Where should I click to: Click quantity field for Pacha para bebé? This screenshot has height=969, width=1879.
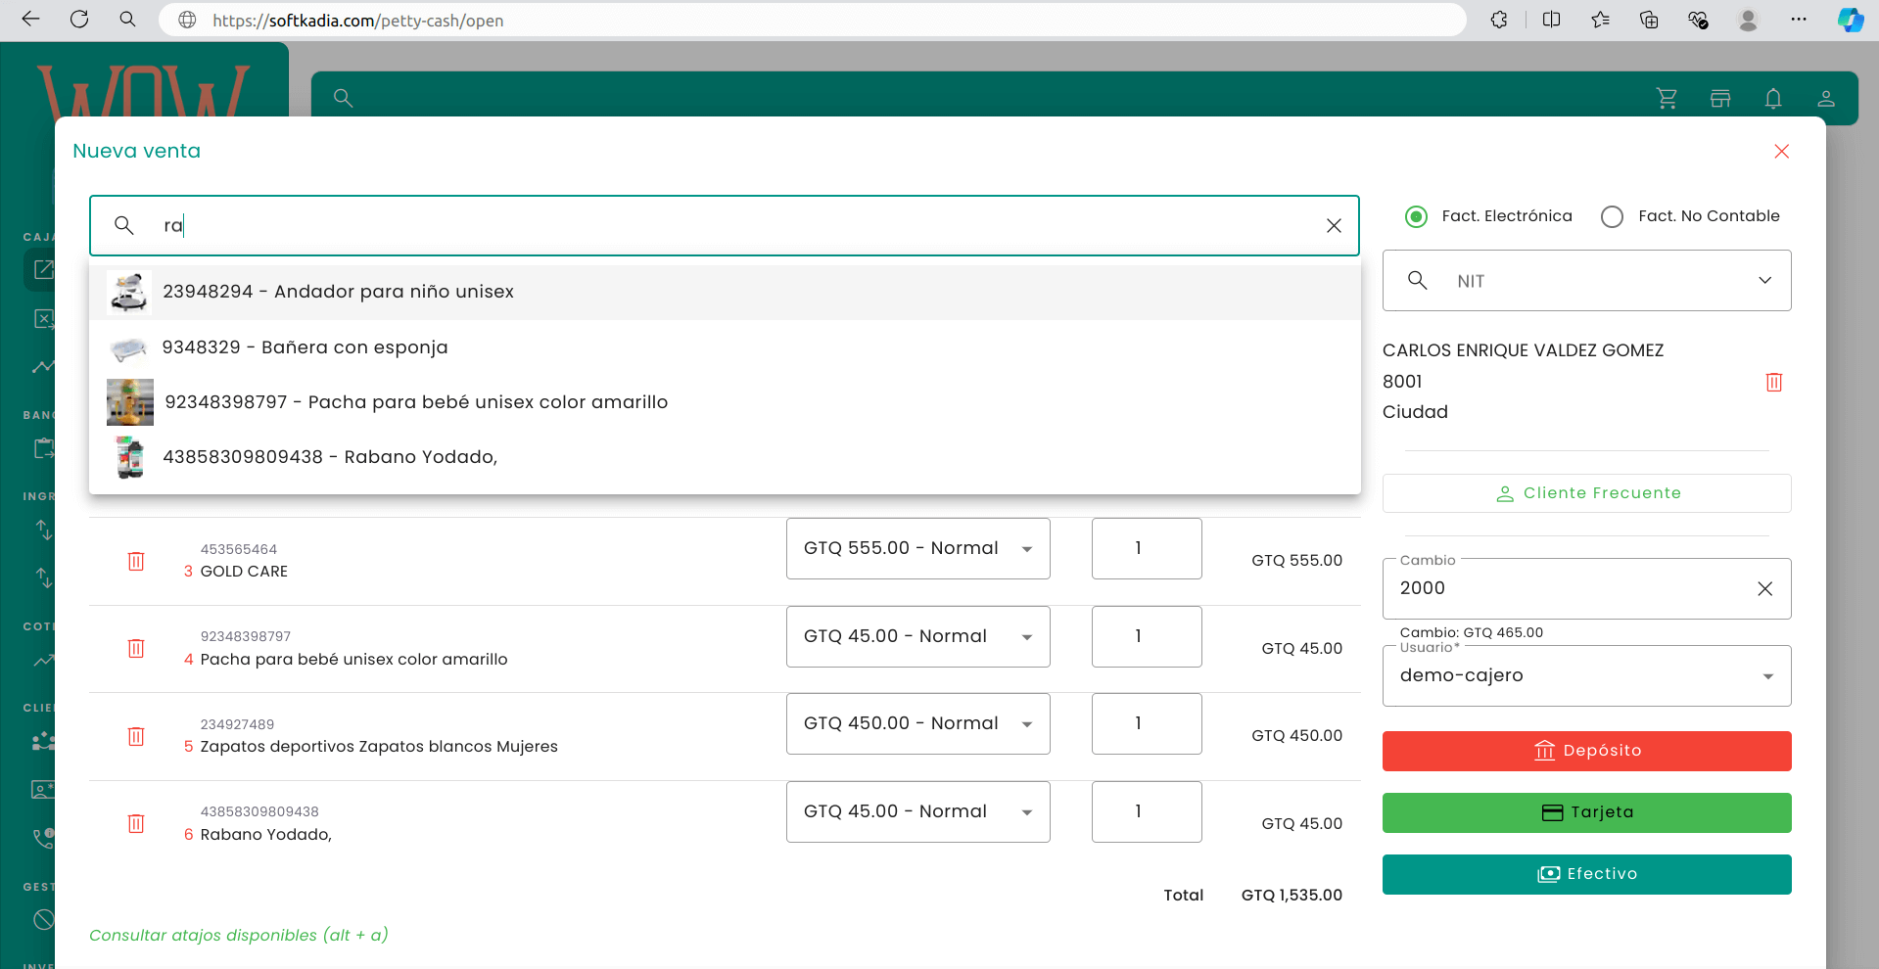1146,636
